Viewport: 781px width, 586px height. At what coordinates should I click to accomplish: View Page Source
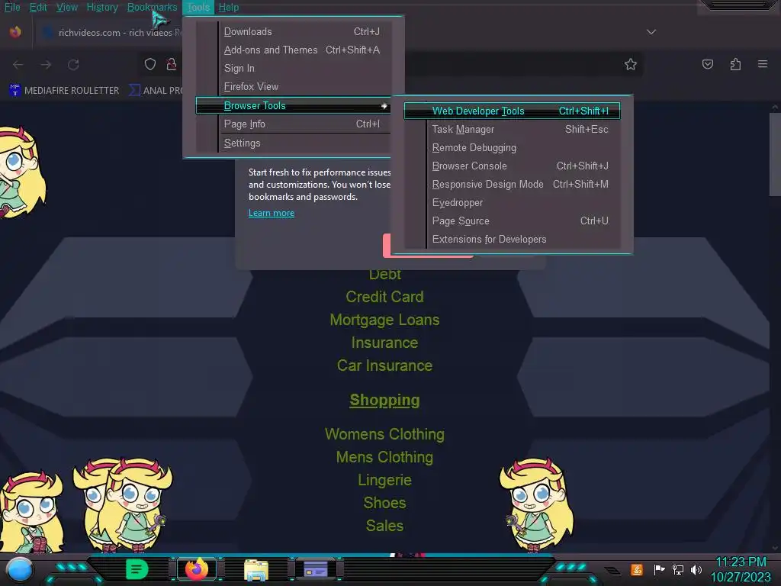coord(512,221)
